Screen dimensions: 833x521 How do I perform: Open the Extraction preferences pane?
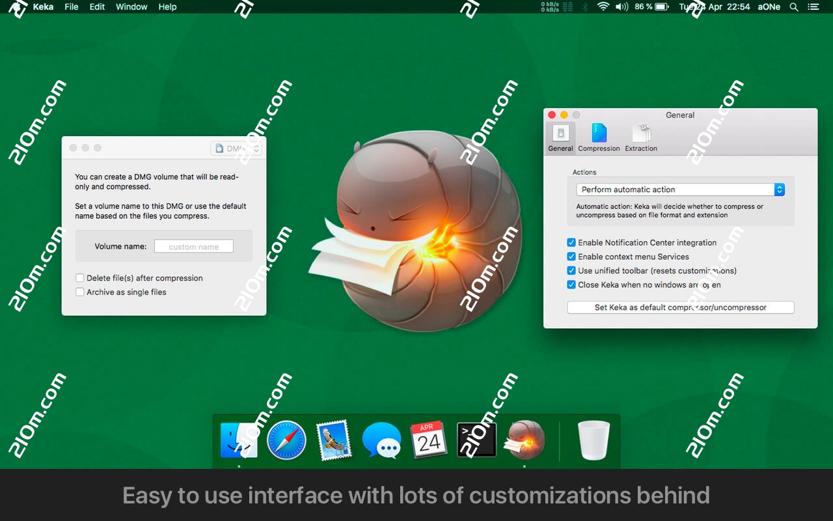point(640,135)
